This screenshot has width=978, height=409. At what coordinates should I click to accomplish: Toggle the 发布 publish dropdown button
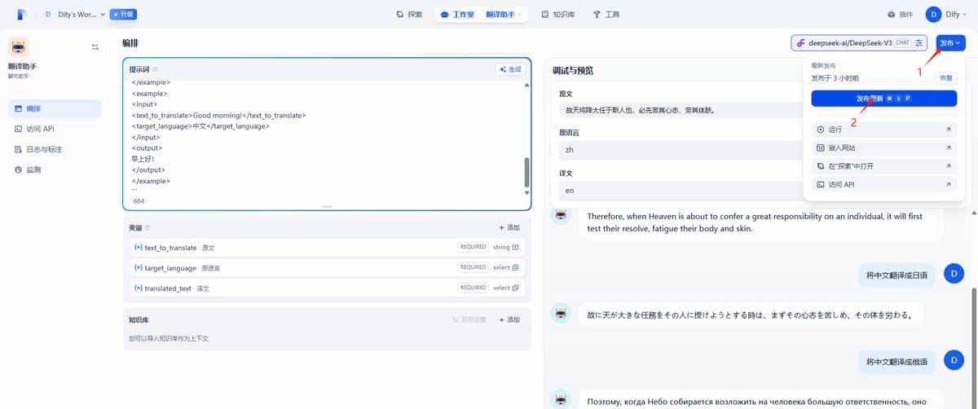click(x=950, y=42)
